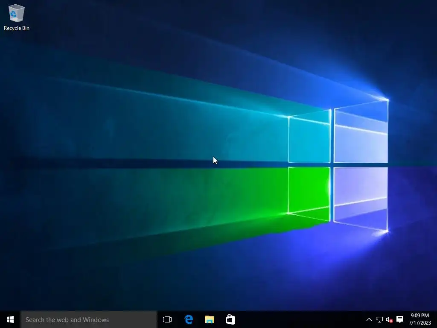Click the Show desktop sliver at the taskbar end
The height and width of the screenshot is (328, 437).
point(436,319)
